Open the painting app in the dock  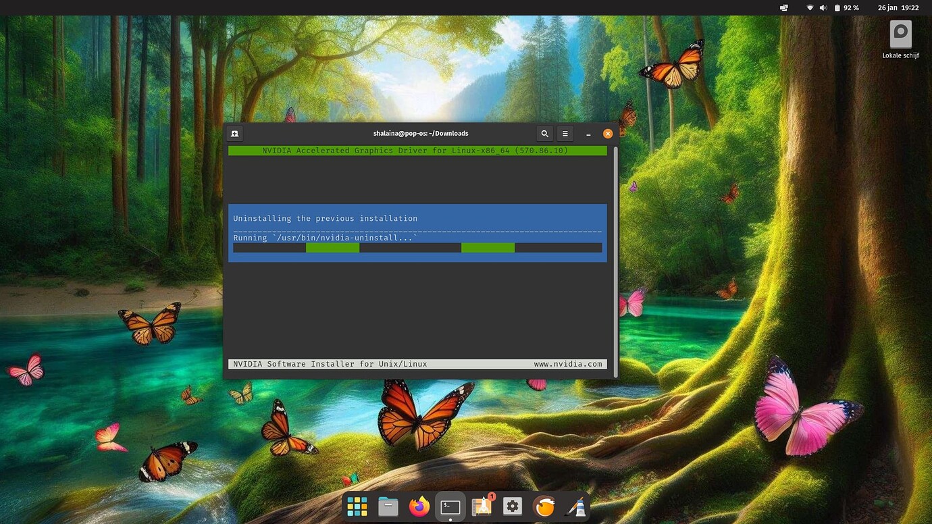(x=575, y=506)
